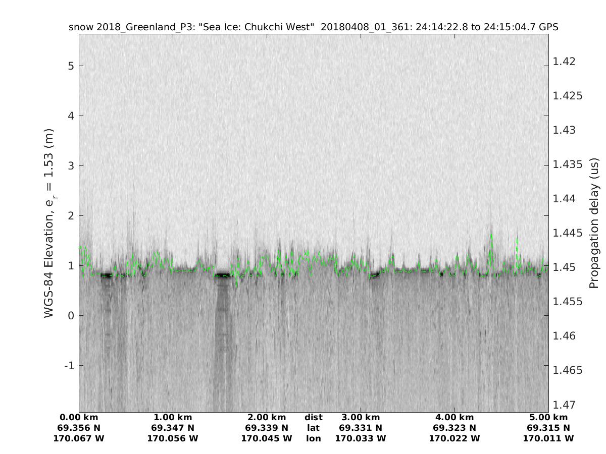
Task: Click the 'Propagation delay (us)' axis label
Action: click(x=594, y=223)
